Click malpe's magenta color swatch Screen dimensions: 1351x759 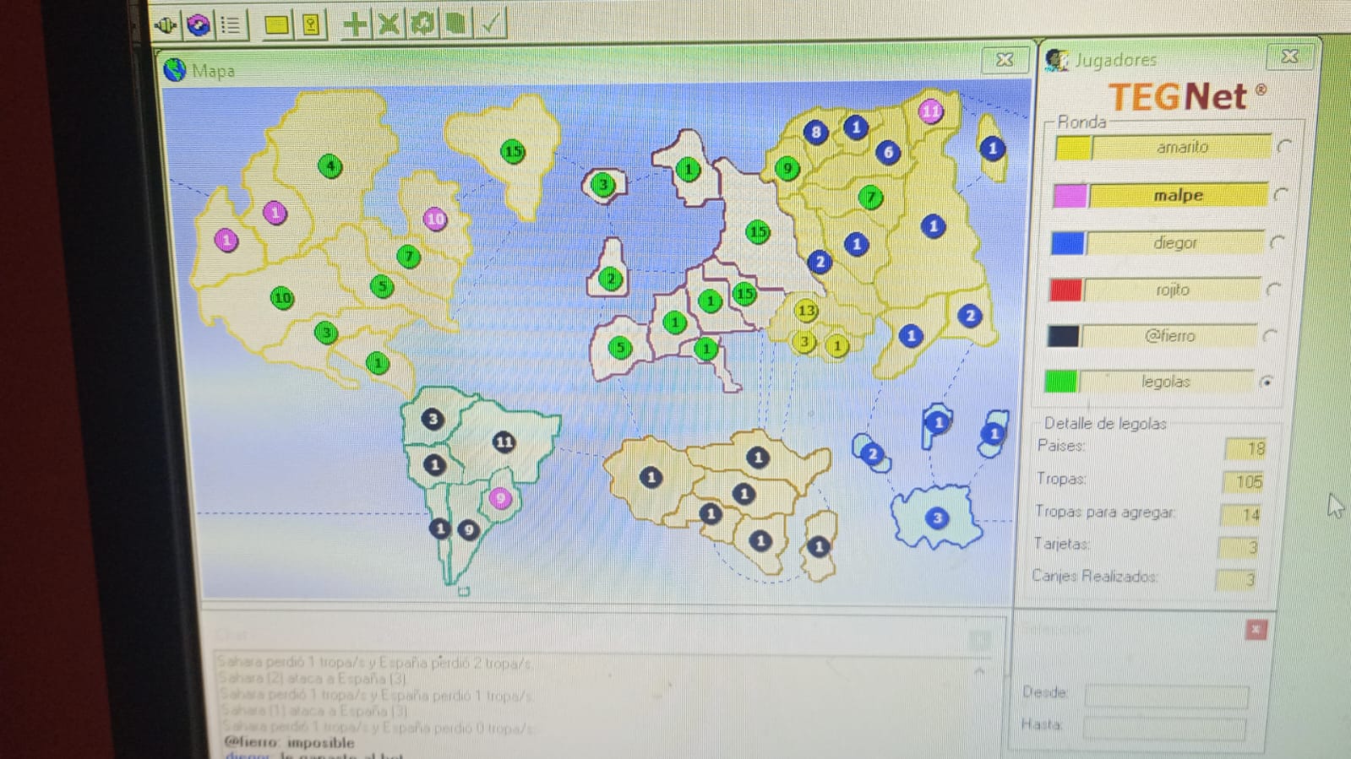point(1070,196)
